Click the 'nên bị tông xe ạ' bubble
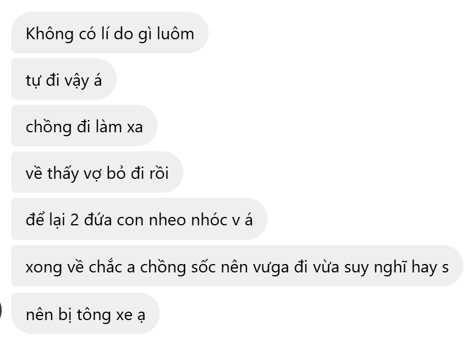This screenshot has height=338, width=464. pos(85,313)
